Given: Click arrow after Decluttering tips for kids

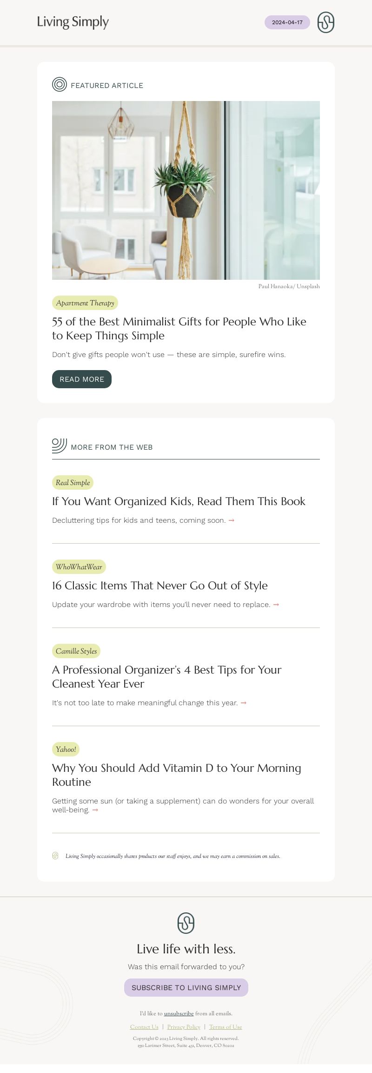Looking at the screenshot, I should click(232, 520).
